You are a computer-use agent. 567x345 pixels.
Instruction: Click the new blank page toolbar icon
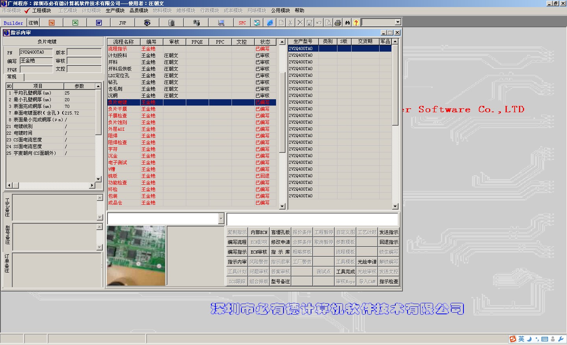coord(281,23)
